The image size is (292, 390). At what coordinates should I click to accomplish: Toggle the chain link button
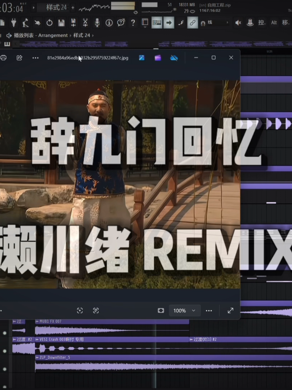[192, 23]
